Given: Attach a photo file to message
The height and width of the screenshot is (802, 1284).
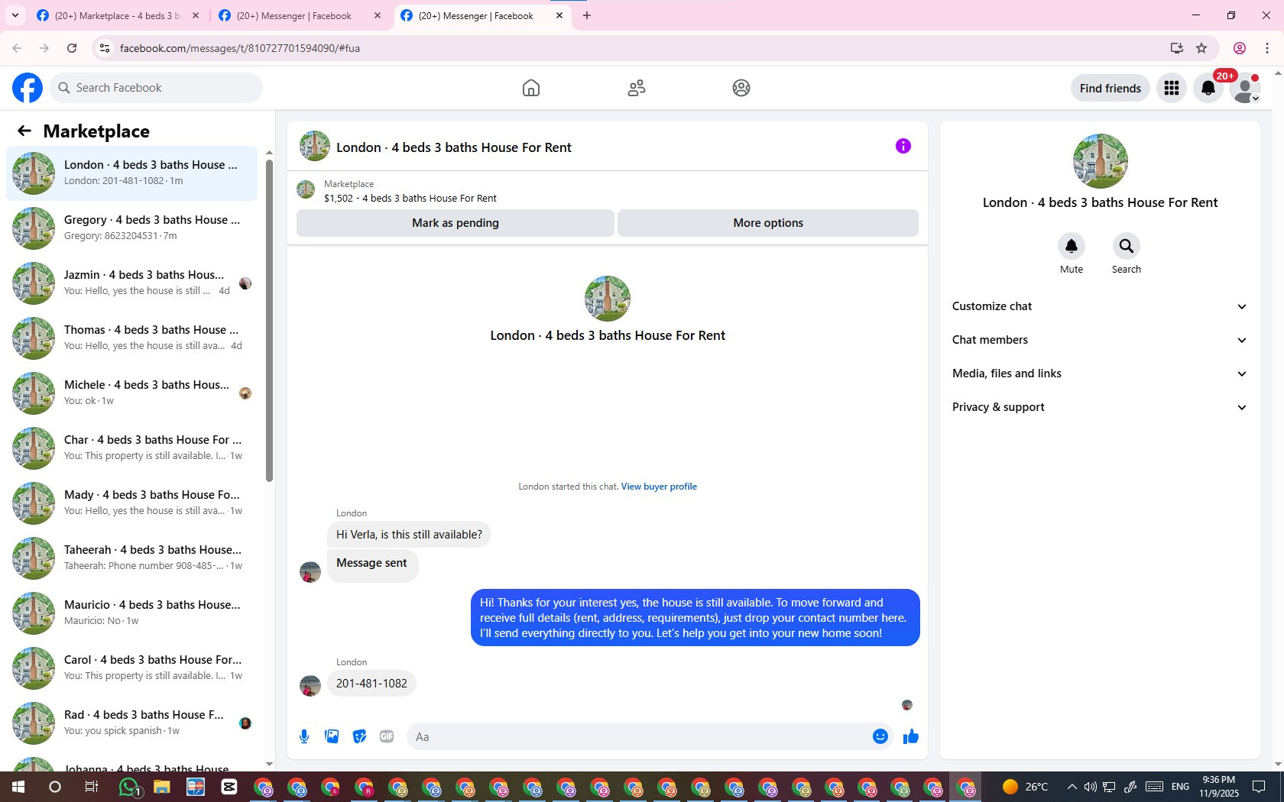Looking at the screenshot, I should click(332, 736).
